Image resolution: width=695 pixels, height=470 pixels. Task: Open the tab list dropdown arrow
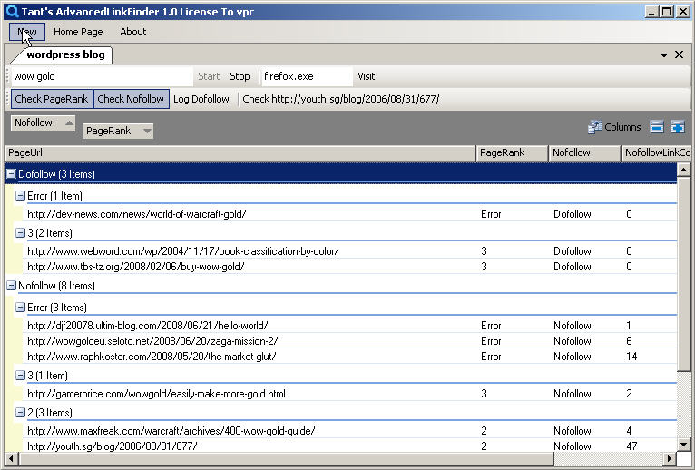[664, 55]
